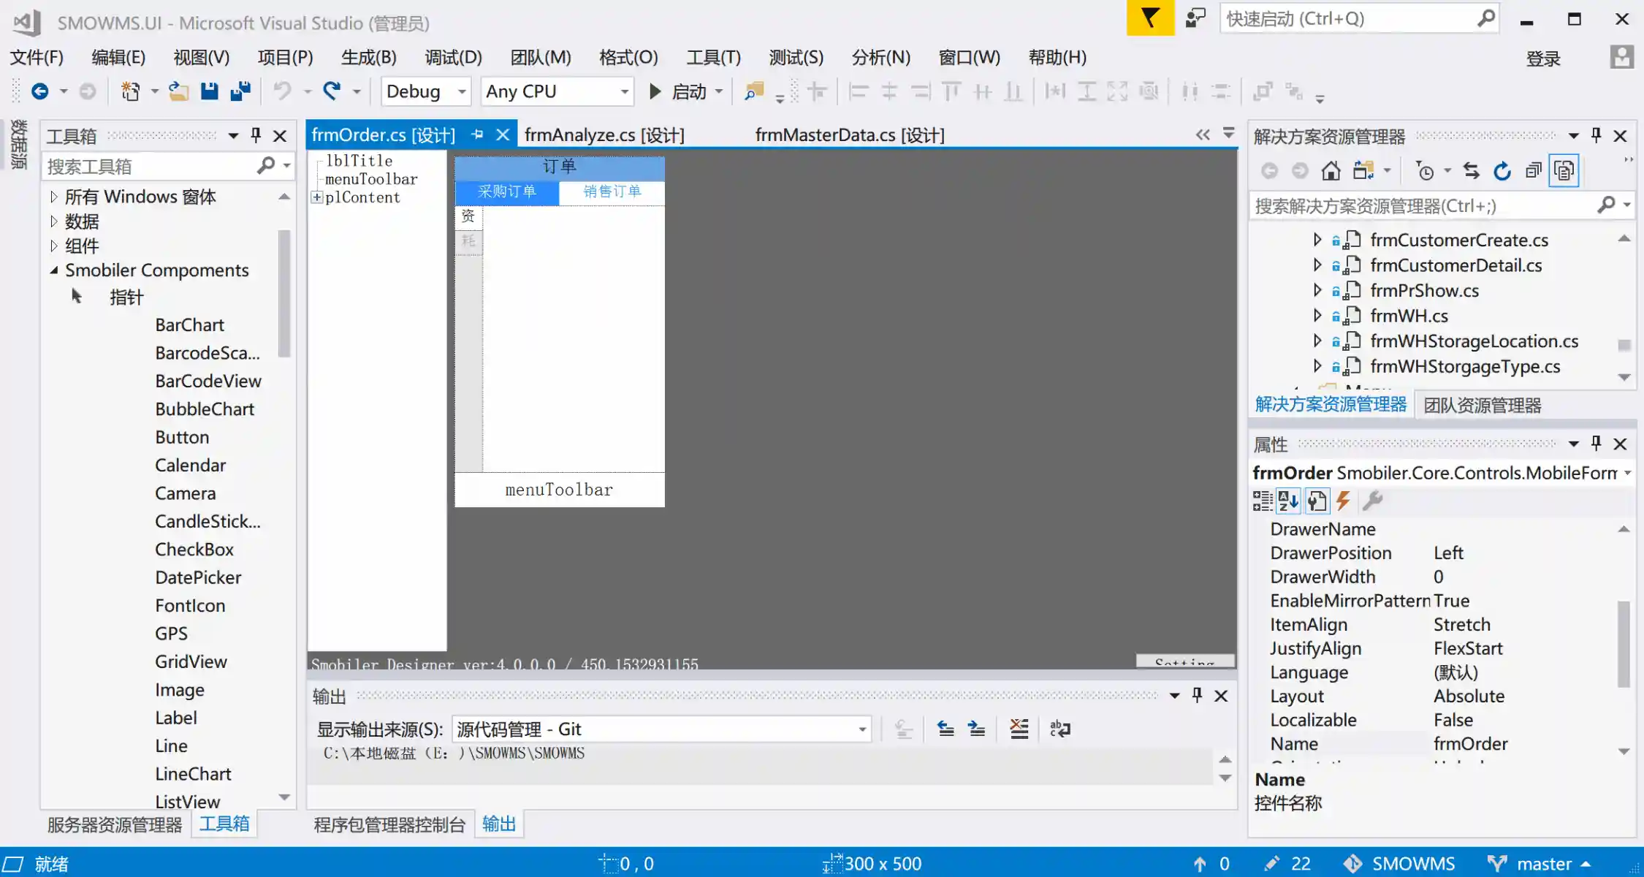Switch to frmAnalyze.cs design tab
1644x877 pixels.
point(604,135)
